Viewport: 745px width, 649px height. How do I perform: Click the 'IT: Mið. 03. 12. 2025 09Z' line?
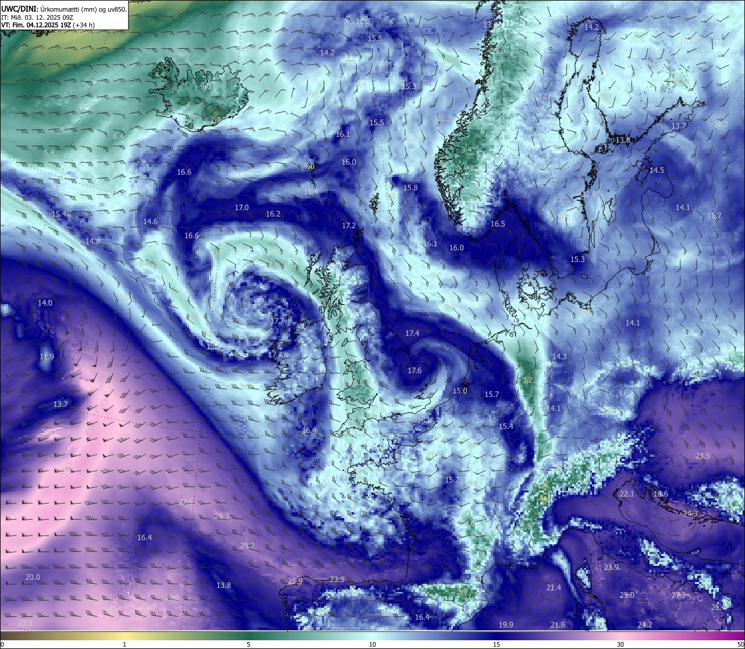click(37, 17)
